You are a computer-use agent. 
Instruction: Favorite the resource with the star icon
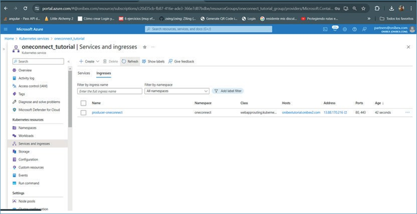click(x=144, y=47)
